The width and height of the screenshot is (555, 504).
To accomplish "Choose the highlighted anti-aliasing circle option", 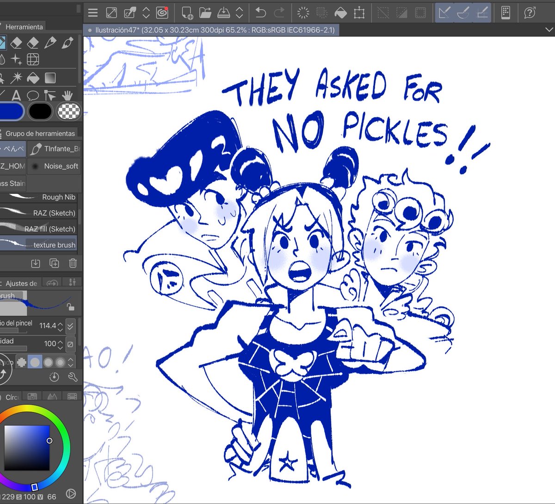I will pyautogui.click(x=35, y=362).
